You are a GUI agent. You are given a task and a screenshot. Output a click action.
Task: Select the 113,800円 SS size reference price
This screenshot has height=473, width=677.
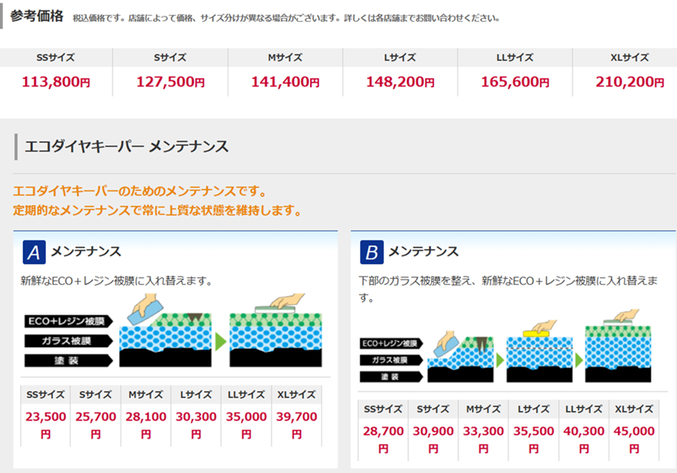(x=56, y=82)
